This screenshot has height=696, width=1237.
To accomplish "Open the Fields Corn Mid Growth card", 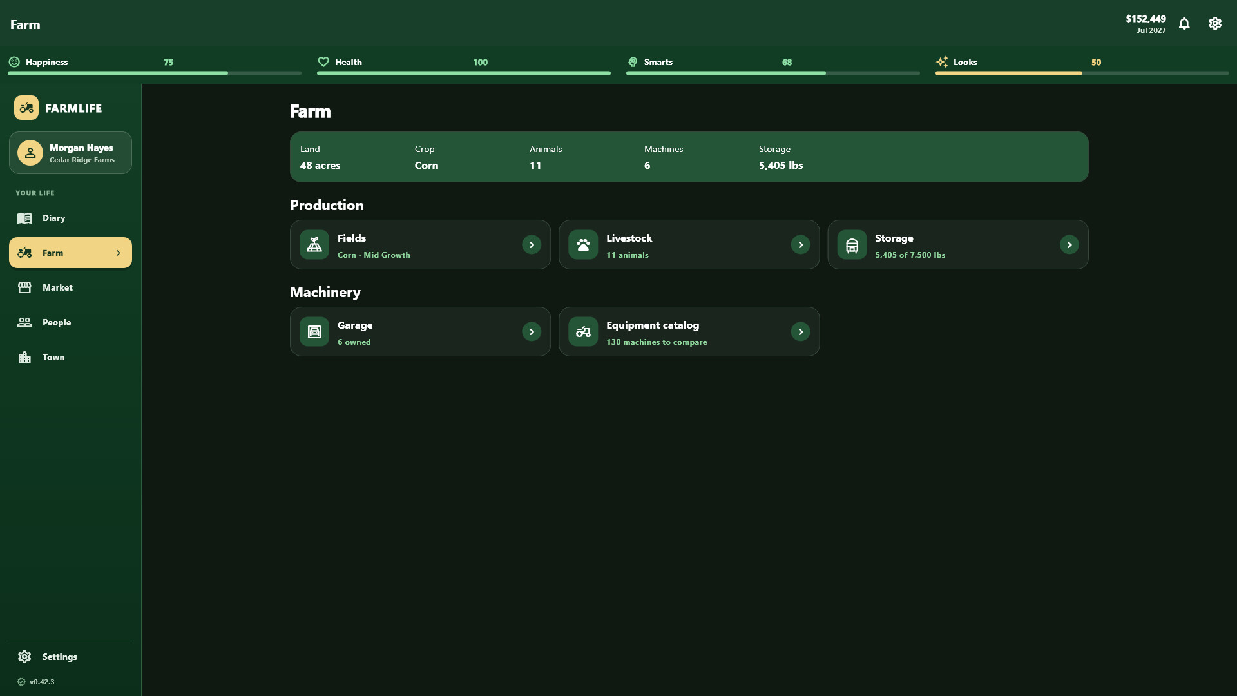I will pos(420,245).
